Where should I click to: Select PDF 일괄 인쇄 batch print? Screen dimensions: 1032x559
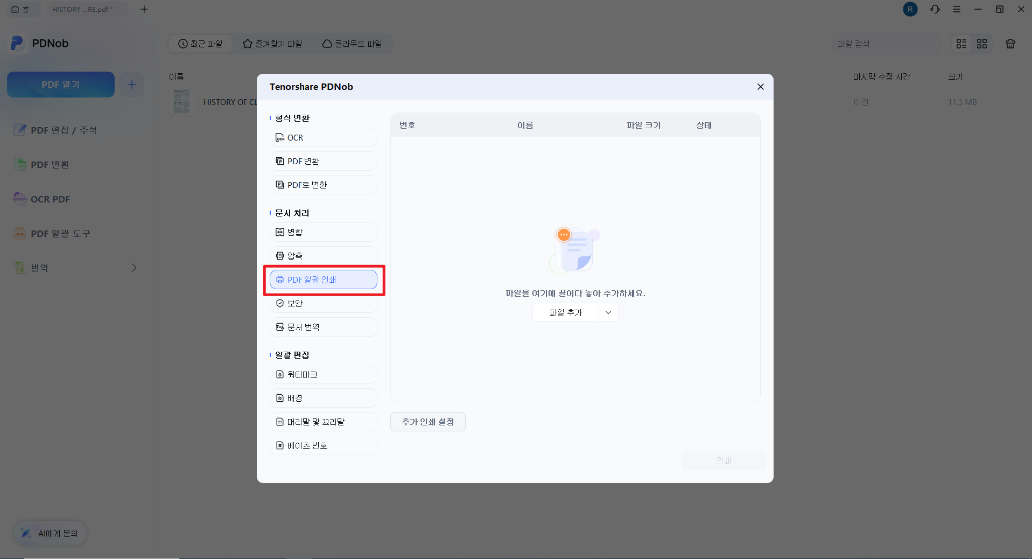pos(323,279)
